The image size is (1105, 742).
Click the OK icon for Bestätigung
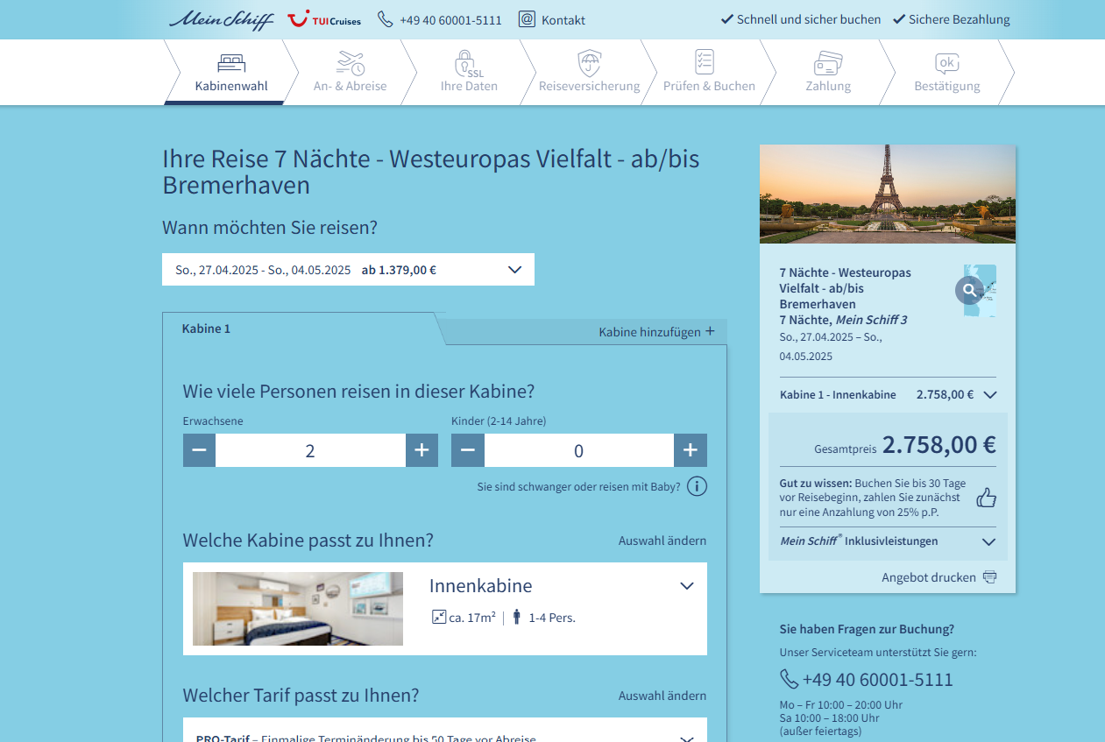[x=946, y=62]
